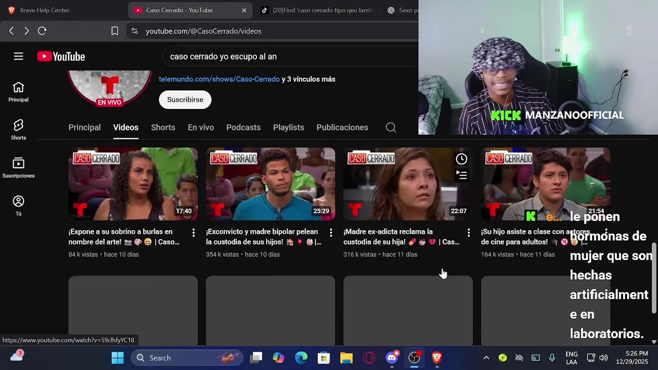Open the channel Playlists tab
This screenshot has width=658, height=370.
[x=288, y=127]
